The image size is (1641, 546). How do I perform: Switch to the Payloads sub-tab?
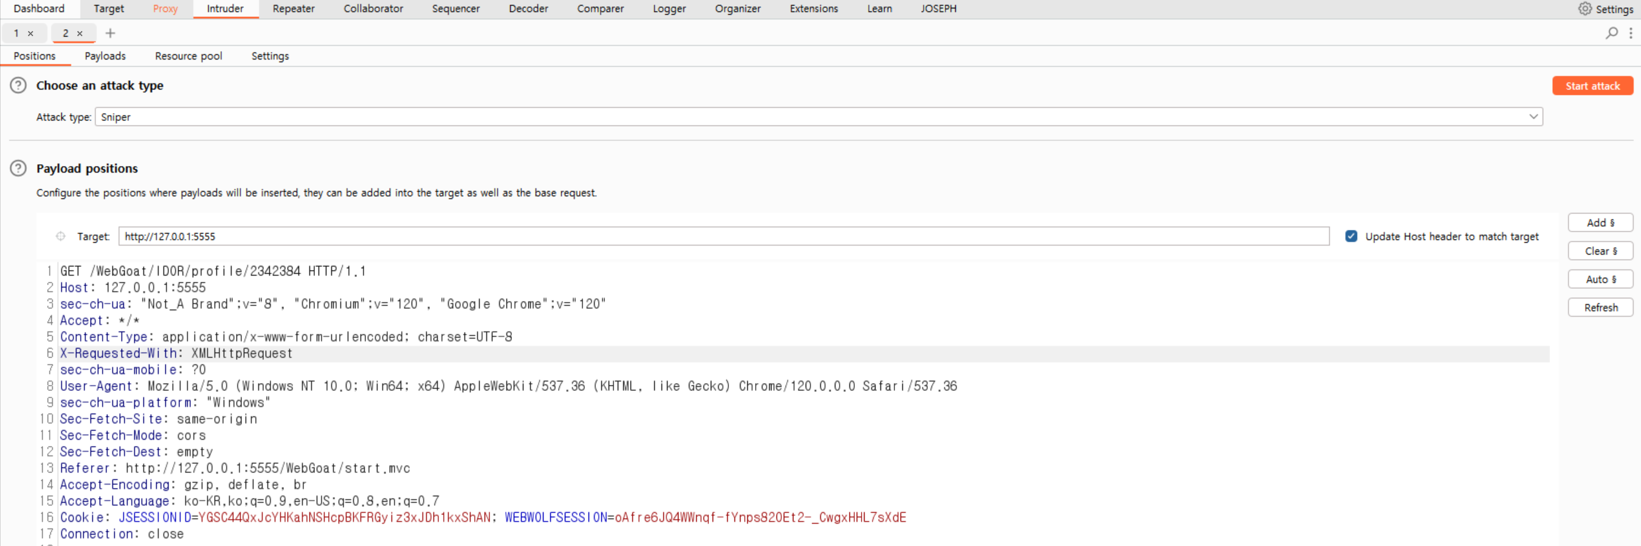pyautogui.click(x=105, y=56)
